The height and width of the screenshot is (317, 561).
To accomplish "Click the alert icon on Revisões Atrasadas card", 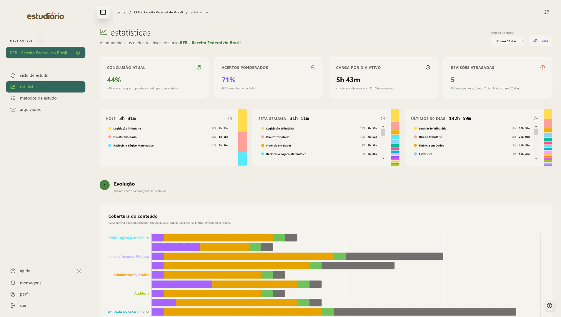I will click(x=542, y=68).
